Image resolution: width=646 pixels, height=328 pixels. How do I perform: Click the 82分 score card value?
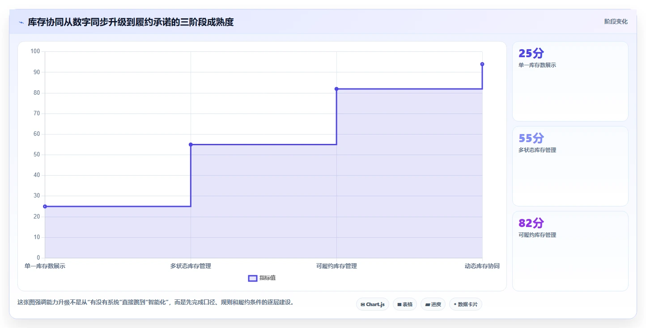click(x=531, y=223)
